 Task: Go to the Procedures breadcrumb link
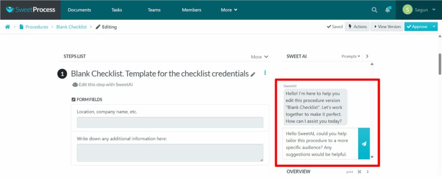(x=37, y=27)
